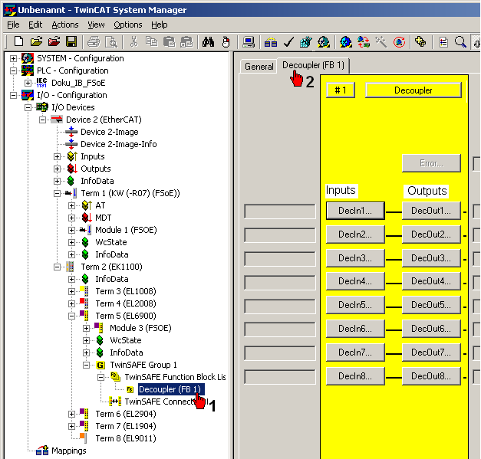Select Term 2 (EK1100) tree item
This screenshot has height=459, width=481.
(111, 267)
